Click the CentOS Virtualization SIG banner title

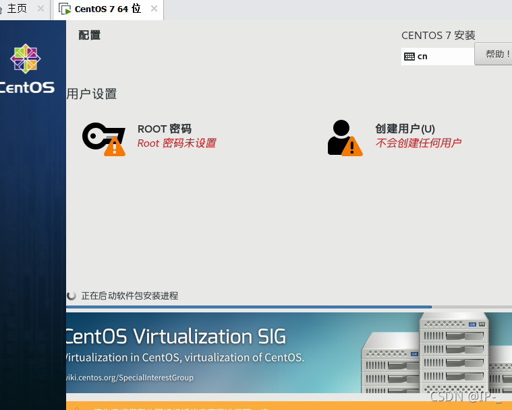click(176, 337)
